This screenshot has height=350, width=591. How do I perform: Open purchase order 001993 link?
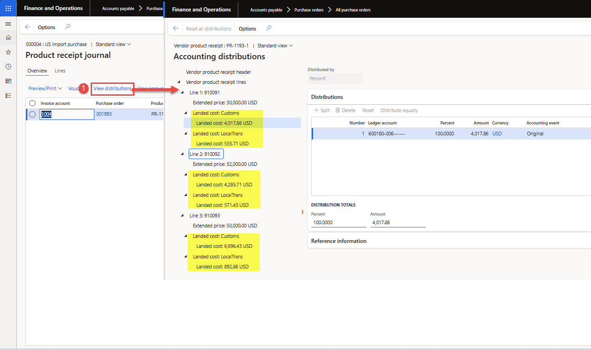click(104, 114)
